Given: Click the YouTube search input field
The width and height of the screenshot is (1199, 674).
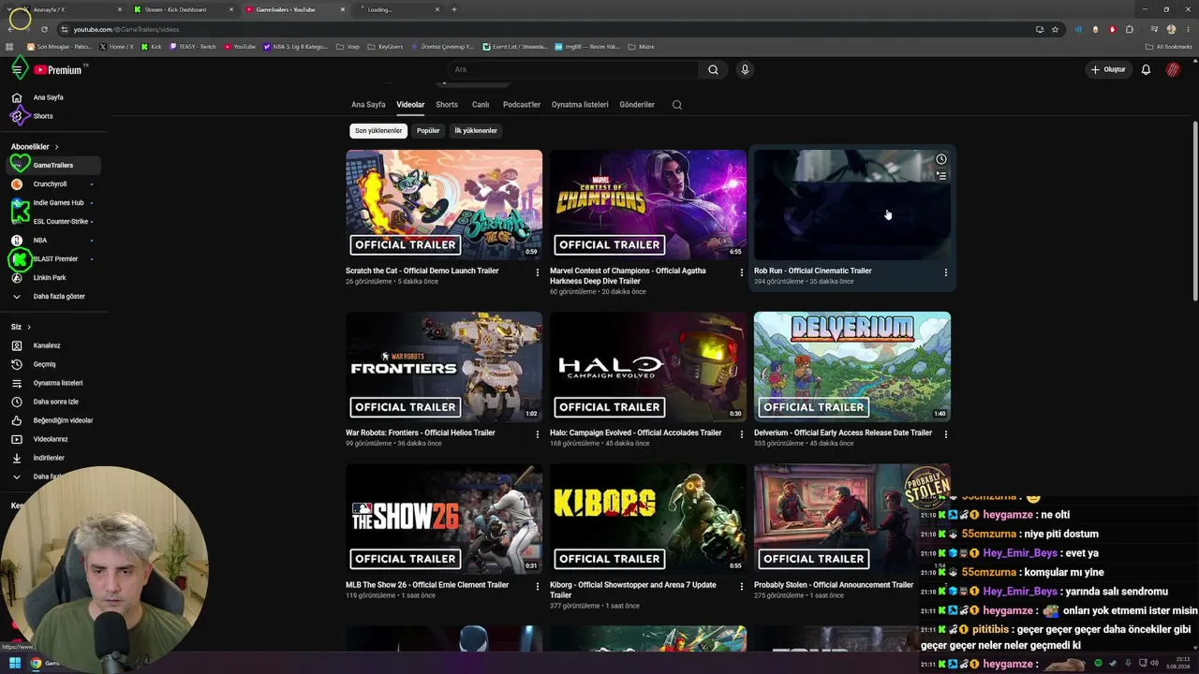Looking at the screenshot, I should click(x=572, y=69).
